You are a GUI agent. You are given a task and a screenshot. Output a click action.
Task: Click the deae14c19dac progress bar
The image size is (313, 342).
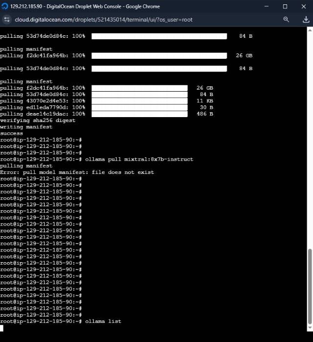(139, 114)
